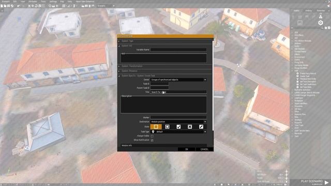Open the Edit menu
This screenshot has height=186, width=331.
[15, 2]
